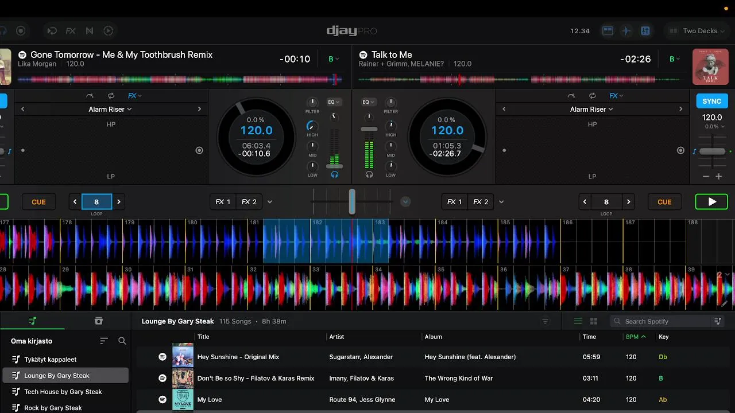
Task: Toggle the FX panel icon in top toolbar
Action: tap(71, 31)
